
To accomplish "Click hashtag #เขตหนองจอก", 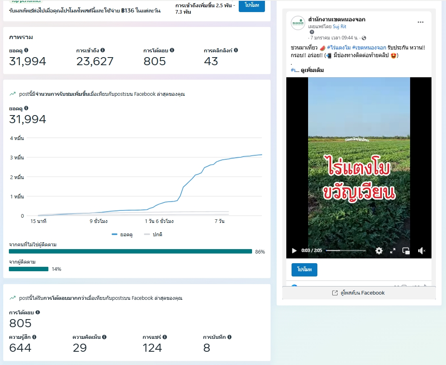I will tap(369, 47).
